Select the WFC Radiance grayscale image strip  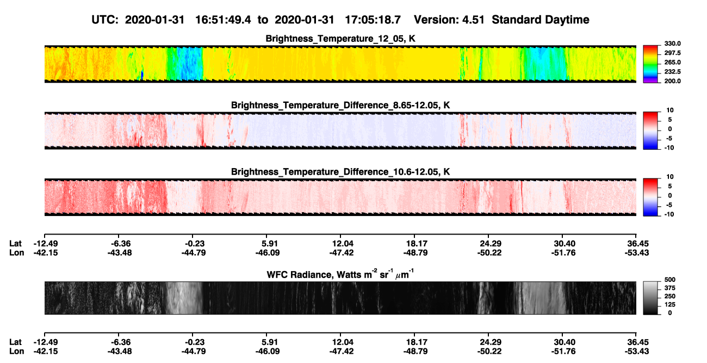pos(340,298)
